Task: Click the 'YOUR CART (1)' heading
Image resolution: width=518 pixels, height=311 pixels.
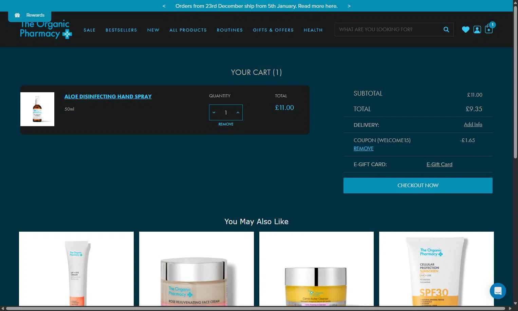Action: coord(256,72)
